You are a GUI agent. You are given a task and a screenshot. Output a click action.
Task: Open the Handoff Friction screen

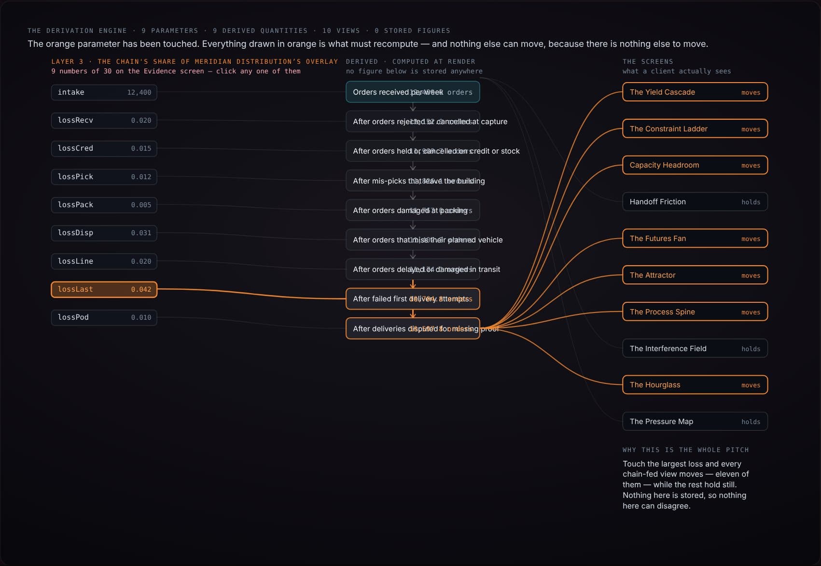click(x=695, y=202)
